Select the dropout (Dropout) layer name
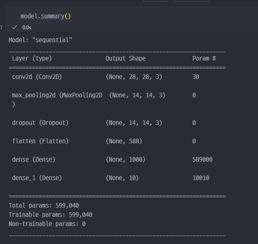258x244 pixels. coord(40,123)
